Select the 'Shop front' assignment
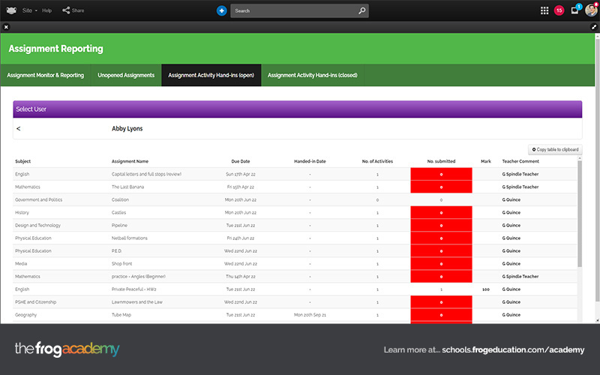The height and width of the screenshot is (375, 600). tap(121, 264)
